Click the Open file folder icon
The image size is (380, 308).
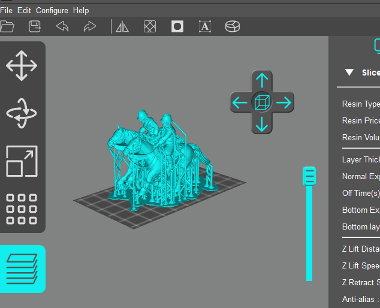pyautogui.click(x=7, y=26)
